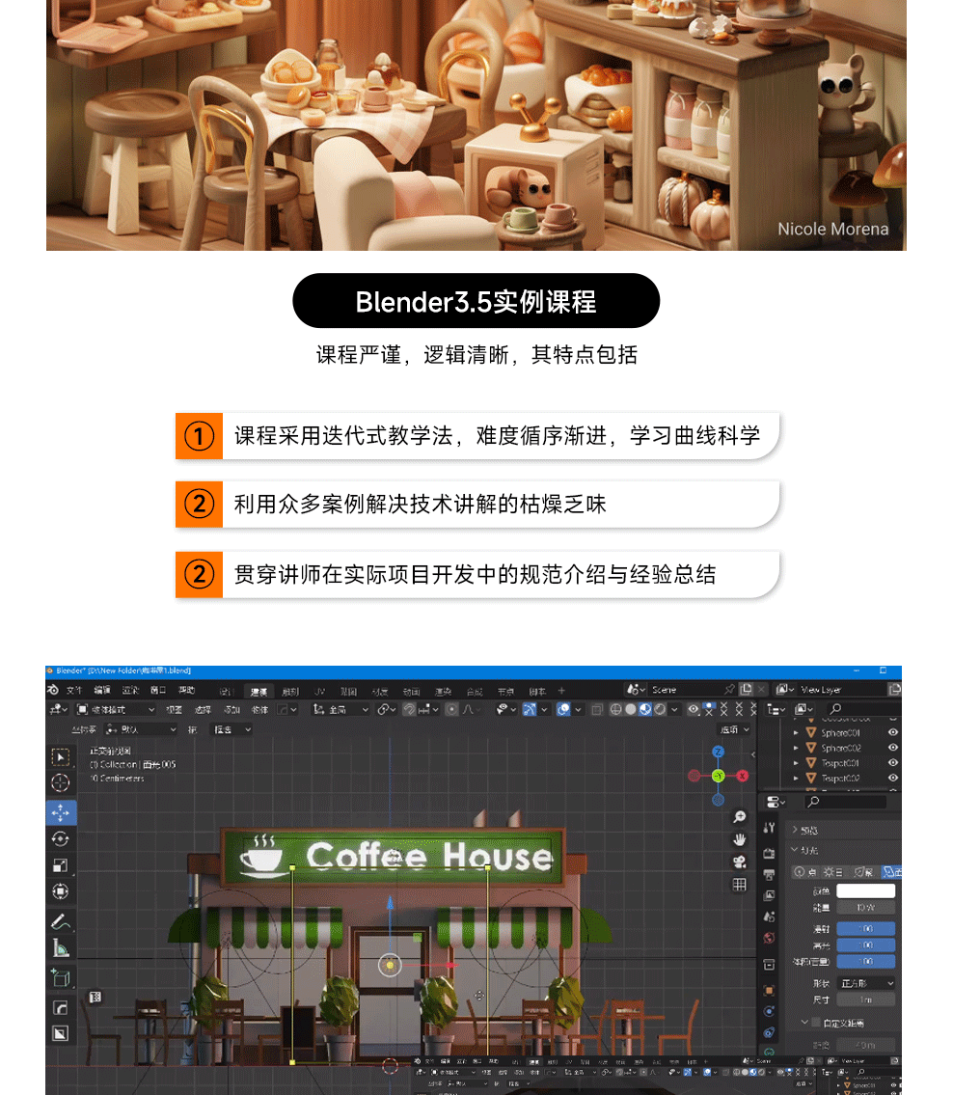Toggle Teapot001 visibility in the outliner
Screen dimensions: 953x1095
[x=894, y=763]
